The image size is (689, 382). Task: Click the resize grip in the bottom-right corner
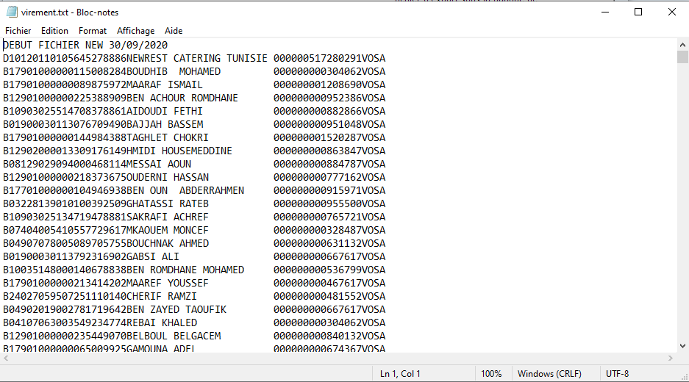point(683,375)
